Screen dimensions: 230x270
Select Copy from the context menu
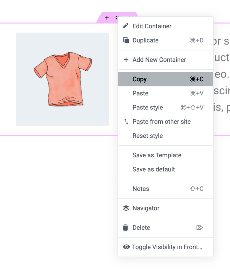pyautogui.click(x=140, y=79)
